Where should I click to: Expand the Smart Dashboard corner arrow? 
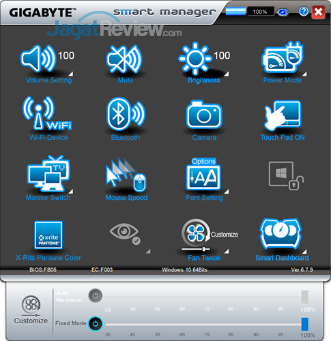(304, 251)
